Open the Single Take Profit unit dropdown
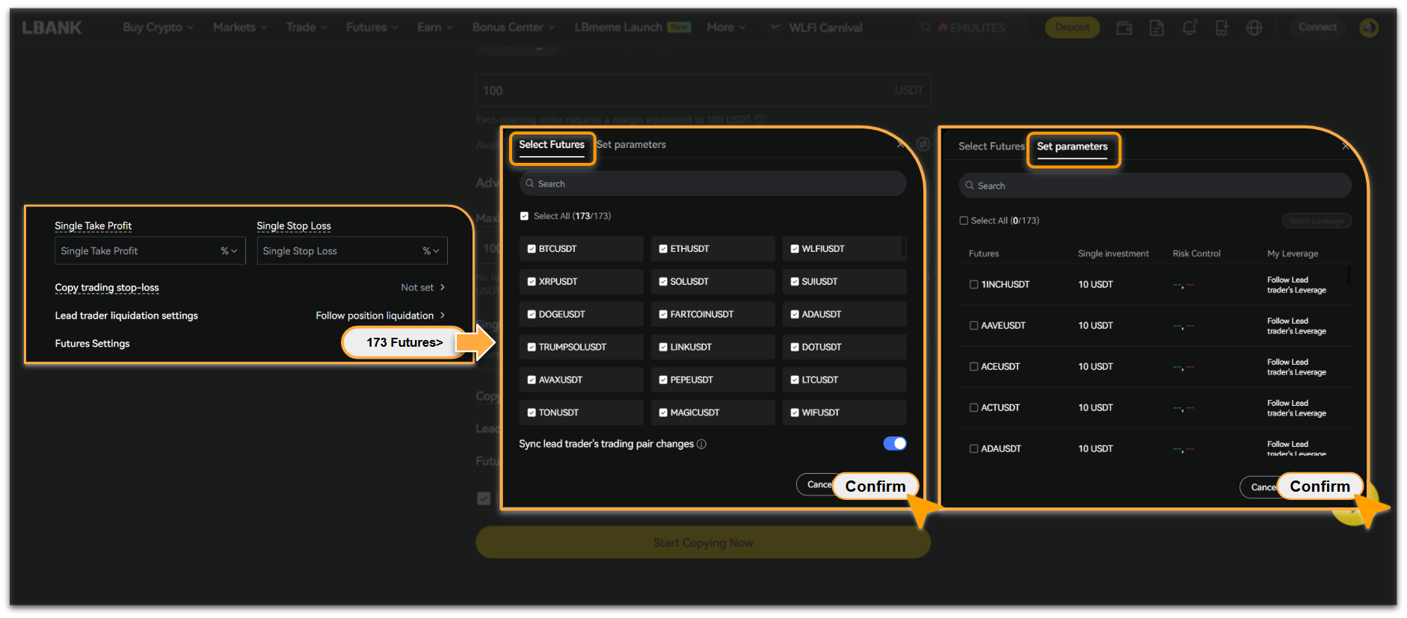This screenshot has height=618, width=1407. coord(229,251)
